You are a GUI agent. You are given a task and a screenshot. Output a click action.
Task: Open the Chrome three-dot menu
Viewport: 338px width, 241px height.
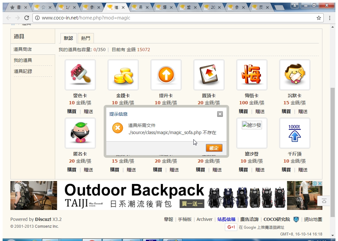pos(330,18)
